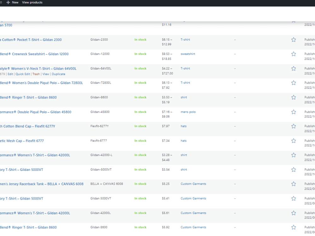Click Edit under Gildan 64V00L product

(10, 74)
